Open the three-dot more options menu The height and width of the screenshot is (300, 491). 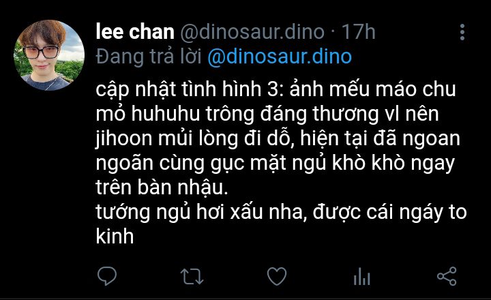tap(462, 32)
